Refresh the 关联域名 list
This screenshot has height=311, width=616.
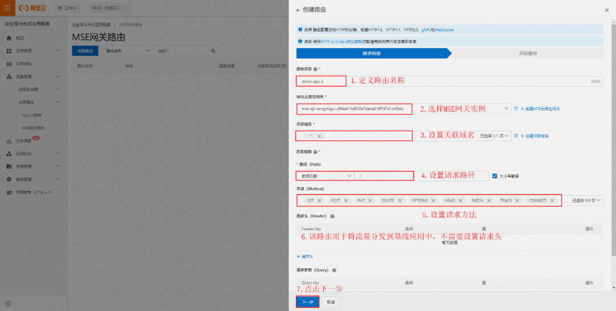pyautogui.click(x=516, y=136)
